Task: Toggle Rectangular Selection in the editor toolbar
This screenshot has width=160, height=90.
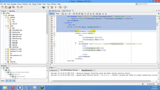Action: tap(85, 14)
